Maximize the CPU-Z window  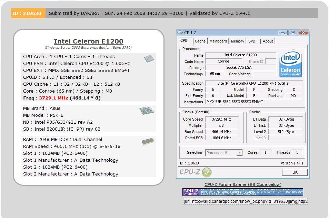click(x=293, y=33)
